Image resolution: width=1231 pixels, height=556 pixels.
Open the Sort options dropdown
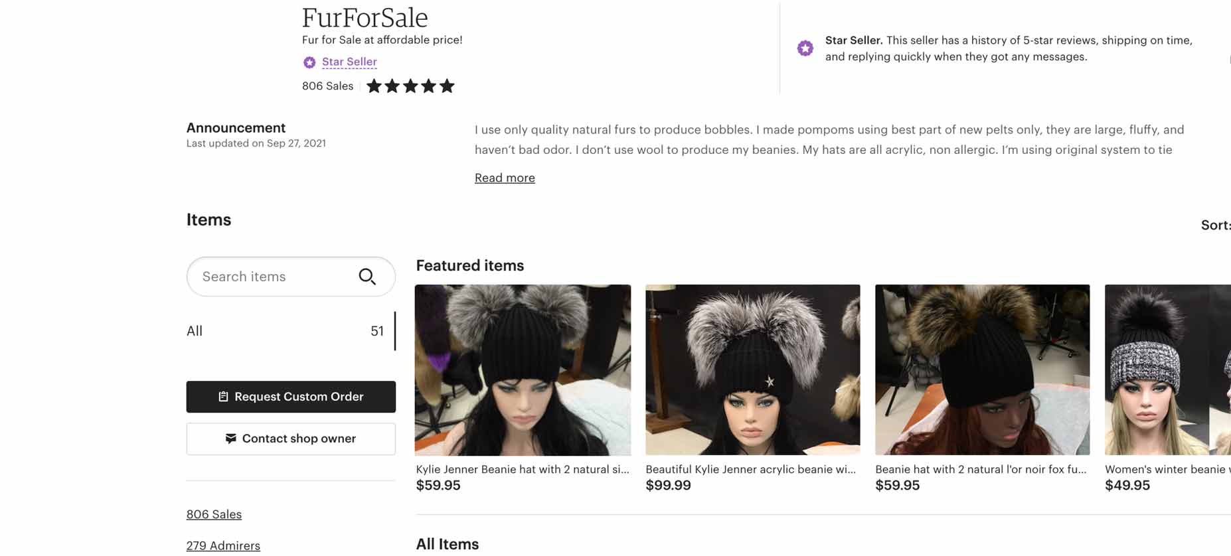[1216, 225]
